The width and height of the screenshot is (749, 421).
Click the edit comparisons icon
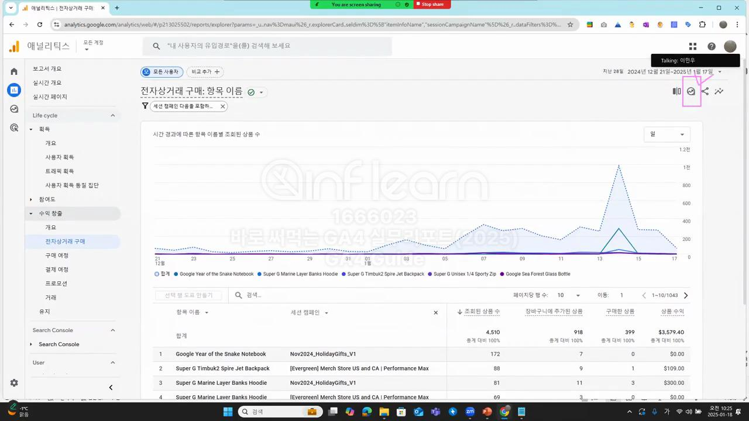(677, 91)
